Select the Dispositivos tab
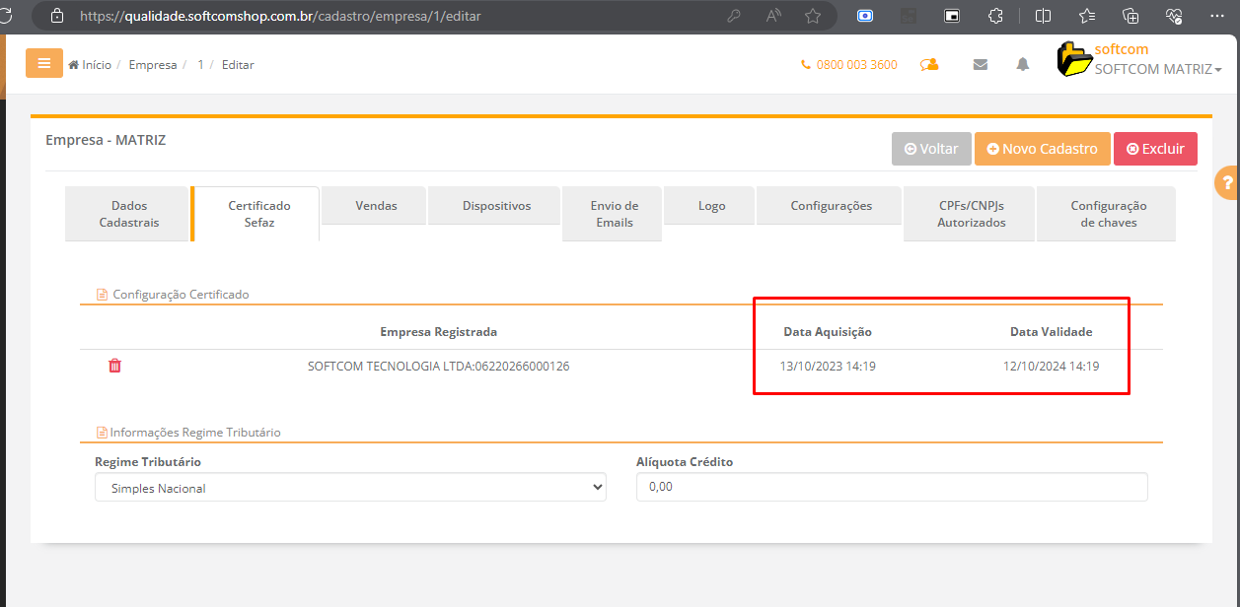This screenshot has height=607, width=1240. pyautogui.click(x=496, y=206)
